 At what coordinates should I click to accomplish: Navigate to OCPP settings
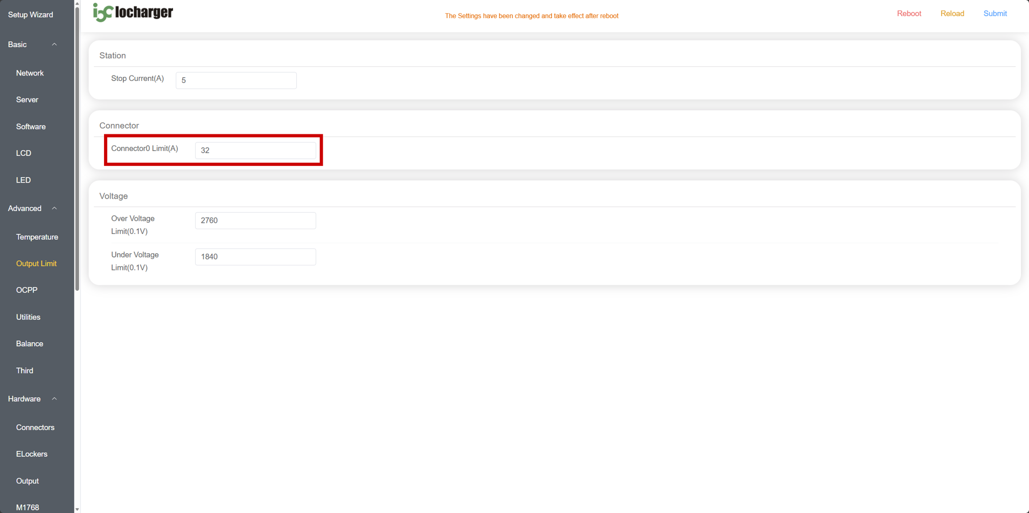[27, 290]
